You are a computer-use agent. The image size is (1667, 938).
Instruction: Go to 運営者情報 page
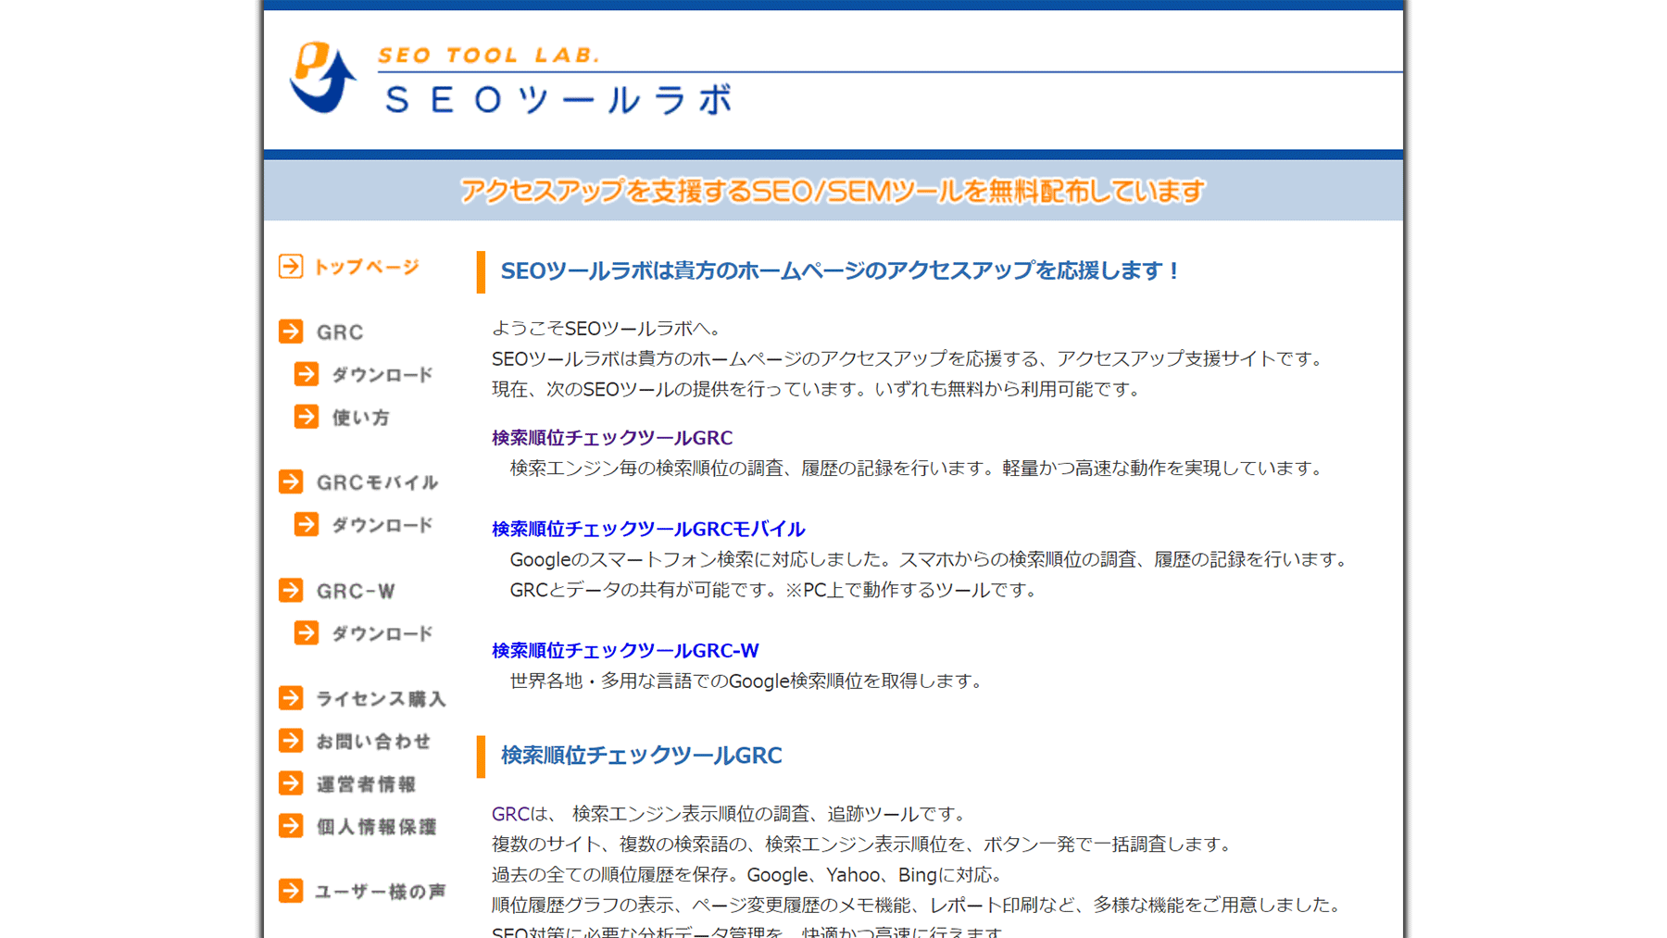[x=367, y=784]
